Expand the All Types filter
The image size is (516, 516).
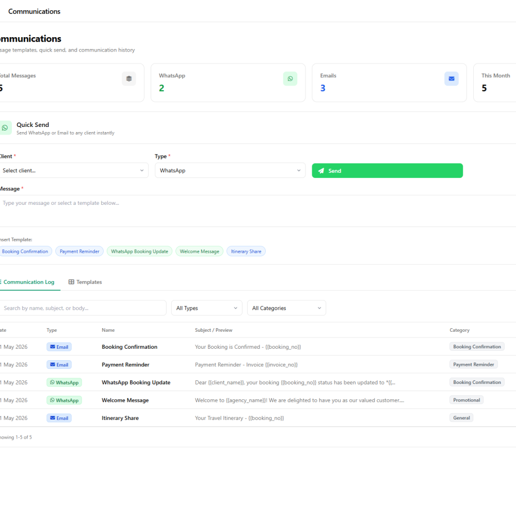pyautogui.click(x=207, y=308)
